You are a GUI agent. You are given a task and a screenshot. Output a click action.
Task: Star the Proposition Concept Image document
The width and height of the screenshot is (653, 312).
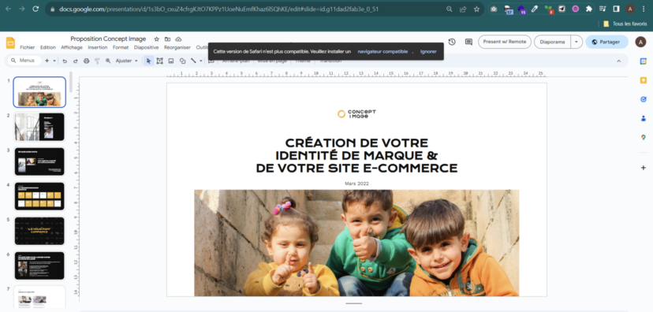tap(157, 39)
